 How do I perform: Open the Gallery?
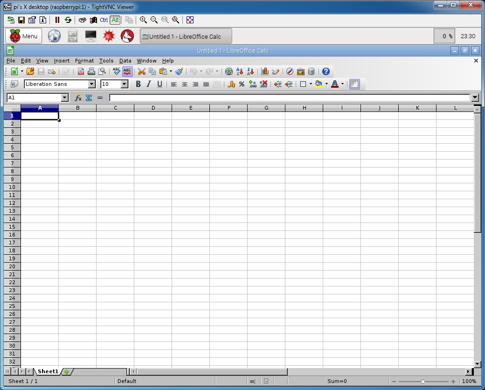(x=301, y=71)
